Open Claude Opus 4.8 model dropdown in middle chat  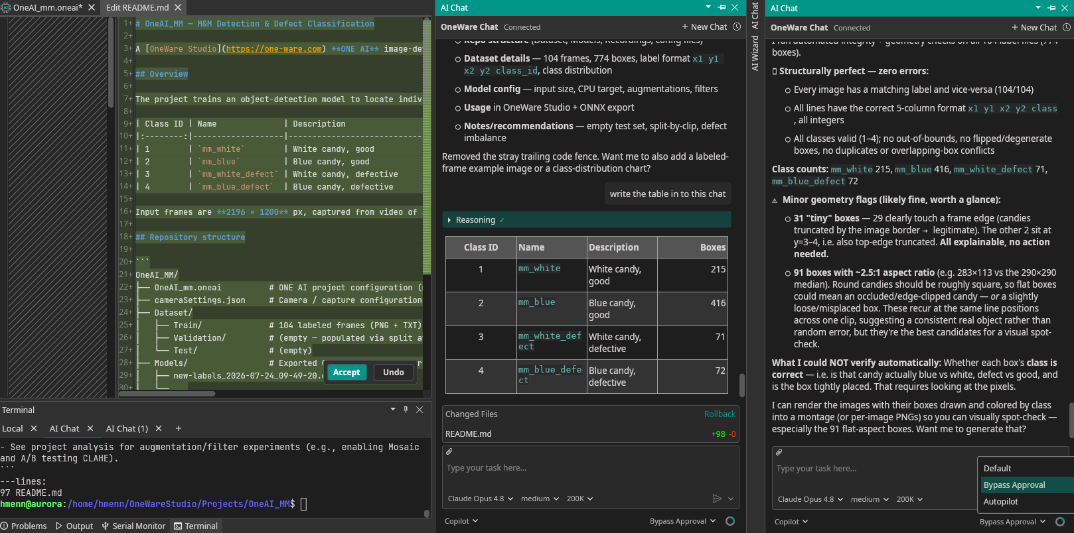pos(481,499)
